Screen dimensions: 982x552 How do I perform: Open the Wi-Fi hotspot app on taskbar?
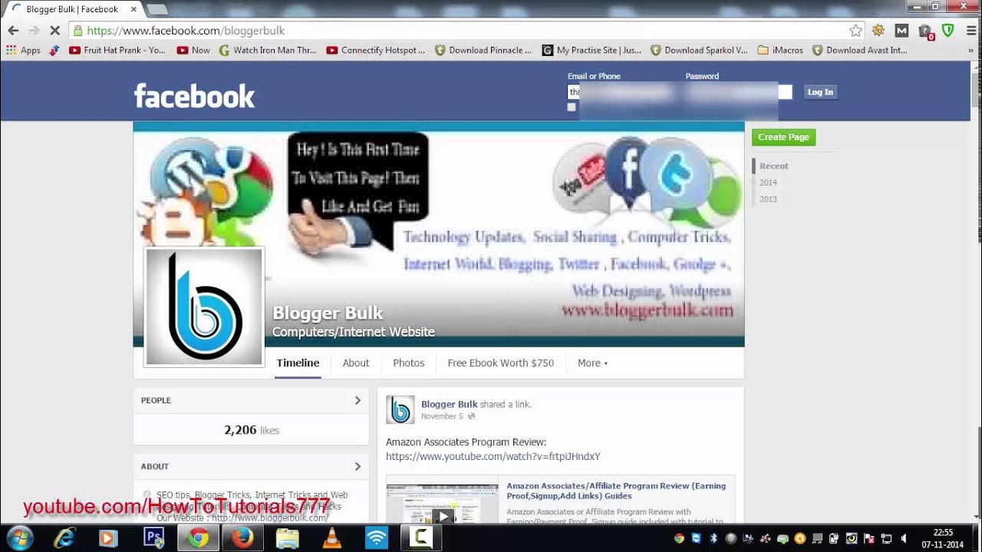point(377,538)
